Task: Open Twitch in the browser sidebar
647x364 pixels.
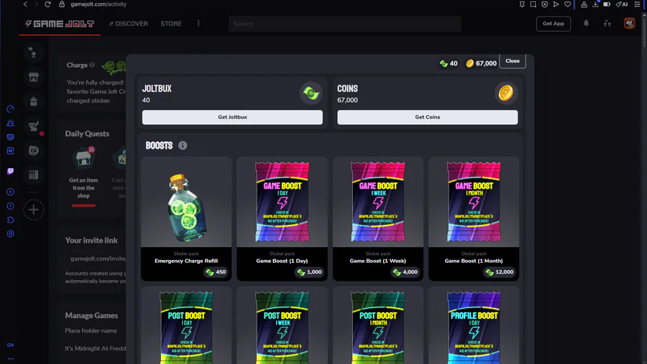Action: 10,171
